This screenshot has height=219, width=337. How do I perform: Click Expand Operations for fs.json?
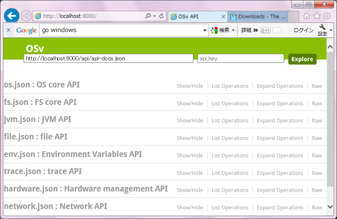click(280, 103)
